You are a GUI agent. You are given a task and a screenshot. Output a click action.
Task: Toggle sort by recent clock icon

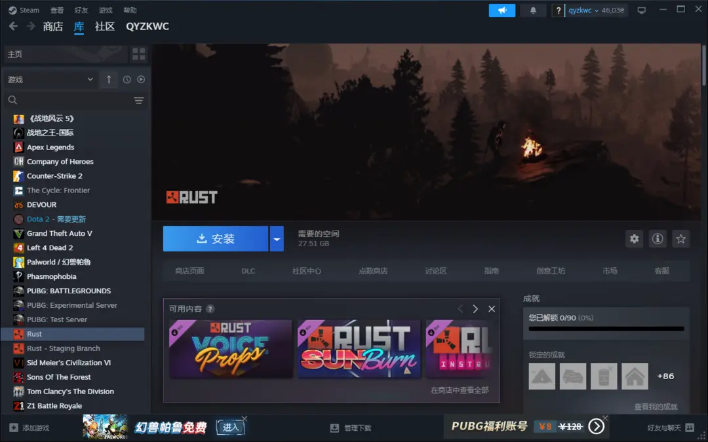(127, 79)
